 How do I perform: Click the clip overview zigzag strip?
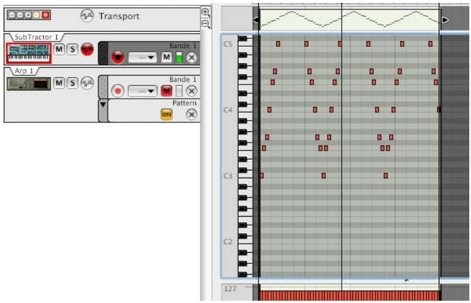[350, 20]
